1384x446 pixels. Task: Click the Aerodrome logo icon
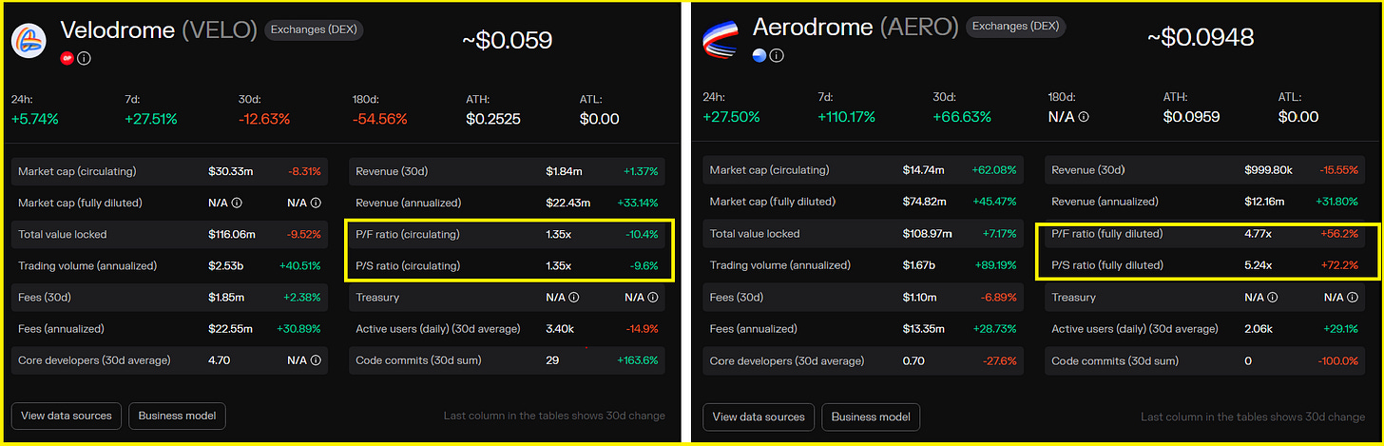(721, 38)
